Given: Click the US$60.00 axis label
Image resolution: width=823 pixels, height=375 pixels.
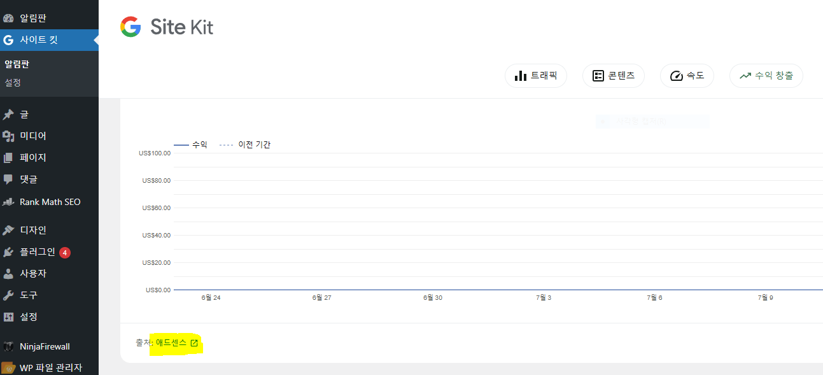Looking at the screenshot, I should (x=157, y=208).
